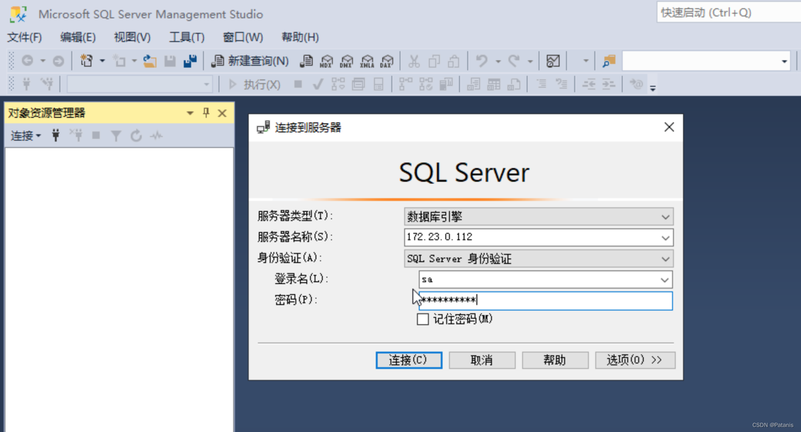Click the database engine query icon
The height and width of the screenshot is (432, 801).
[306, 61]
